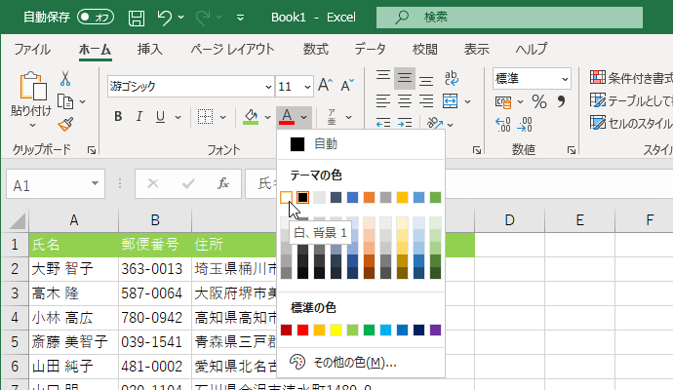Click the Cut scissors icon
Screen dimensions: 673x390
click(x=65, y=79)
